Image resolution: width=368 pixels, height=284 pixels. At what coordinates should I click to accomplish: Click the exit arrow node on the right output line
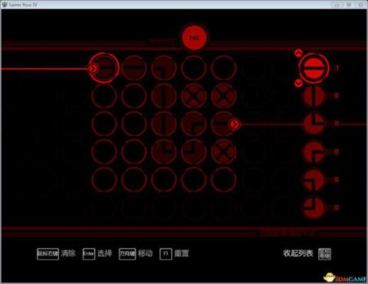click(x=234, y=124)
